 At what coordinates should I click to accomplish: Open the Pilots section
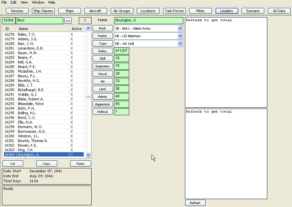pos(200,11)
